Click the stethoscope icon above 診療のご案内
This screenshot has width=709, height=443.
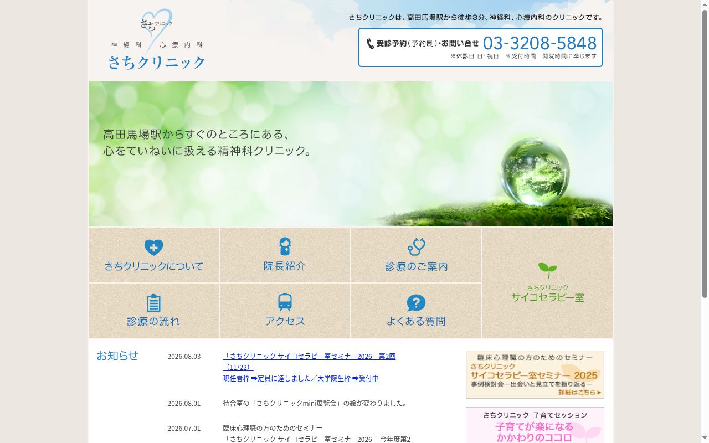pyautogui.click(x=416, y=246)
